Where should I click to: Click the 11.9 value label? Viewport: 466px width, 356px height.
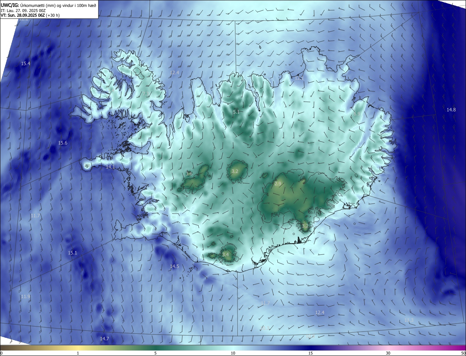25,297
